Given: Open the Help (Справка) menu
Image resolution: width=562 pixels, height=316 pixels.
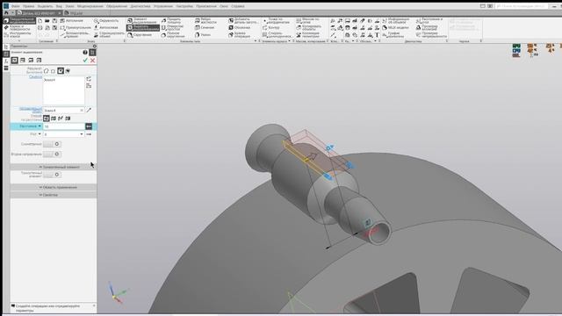Looking at the screenshot, I should (x=238, y=6).
